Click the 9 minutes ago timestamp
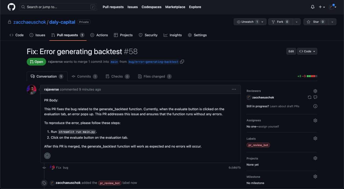Viewport: 344px width, 189px height. [x=90, y=89]
